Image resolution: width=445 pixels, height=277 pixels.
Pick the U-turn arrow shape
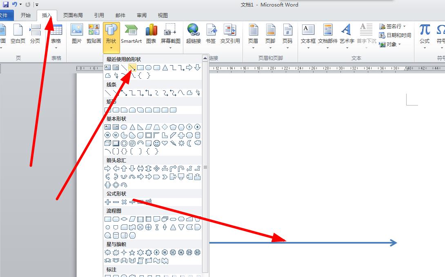(181, 169)
